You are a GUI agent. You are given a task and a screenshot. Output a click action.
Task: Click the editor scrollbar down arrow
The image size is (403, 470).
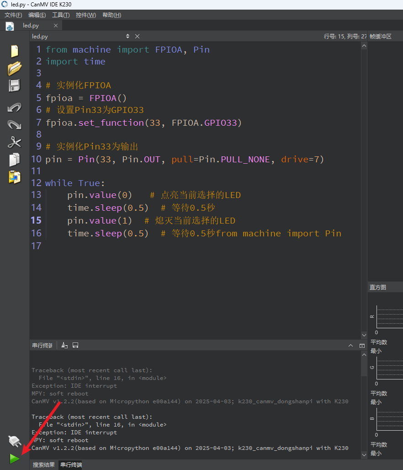pos(364,335)
